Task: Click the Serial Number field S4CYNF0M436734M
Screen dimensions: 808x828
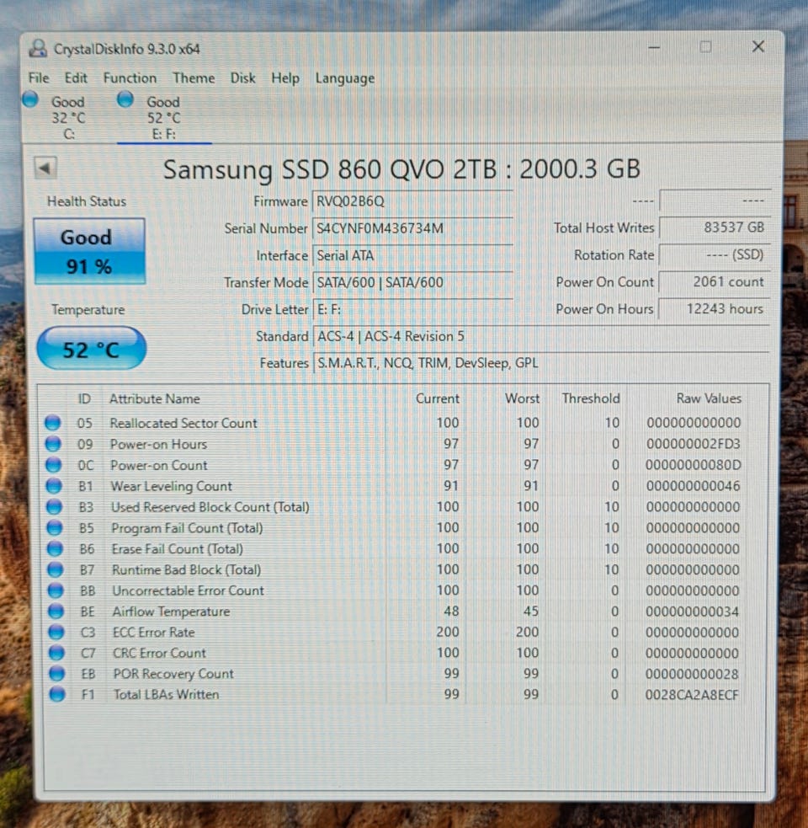Action: (x=412, y=228)
